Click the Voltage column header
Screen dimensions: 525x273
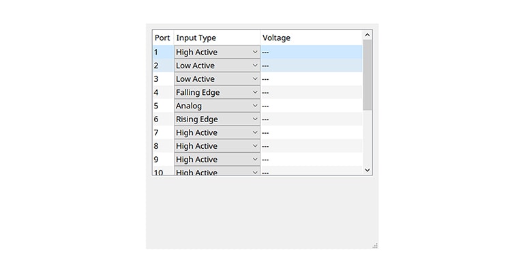pyautogui.click(x=310, y=38)
